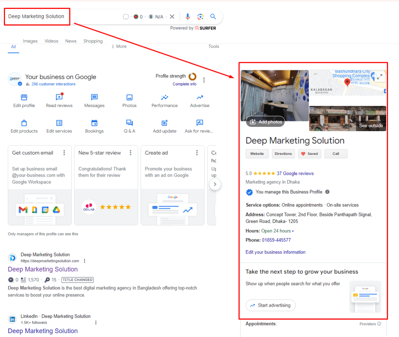Click Call button
This screenshot has height=337, width=399.
pos(336,154)
